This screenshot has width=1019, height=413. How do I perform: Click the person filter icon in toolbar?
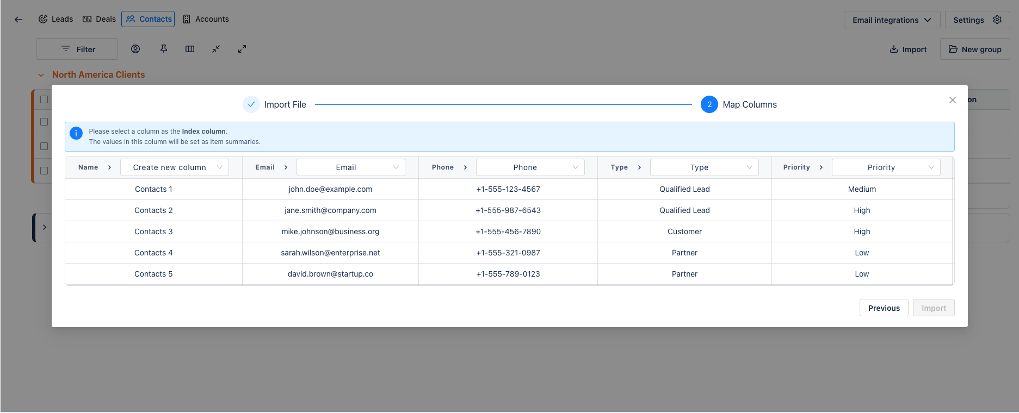[x=135, y=49]
